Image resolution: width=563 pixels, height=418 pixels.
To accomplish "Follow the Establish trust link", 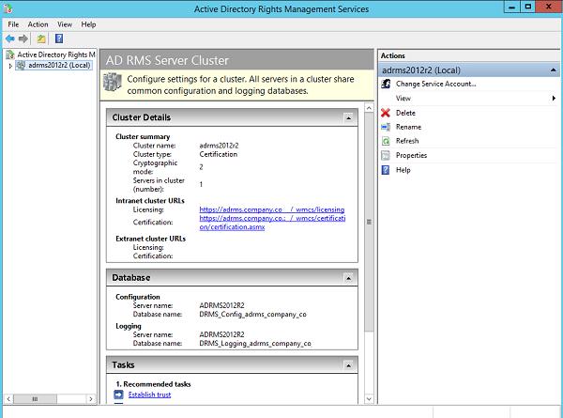I will tap(150, 395).
